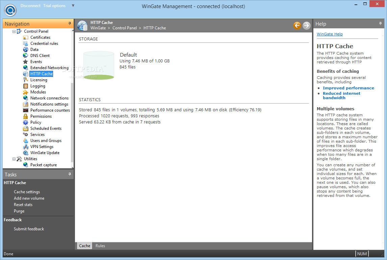Collapse the Control Panel tree node
Screen dimensions: 387x260
(14, 32)
